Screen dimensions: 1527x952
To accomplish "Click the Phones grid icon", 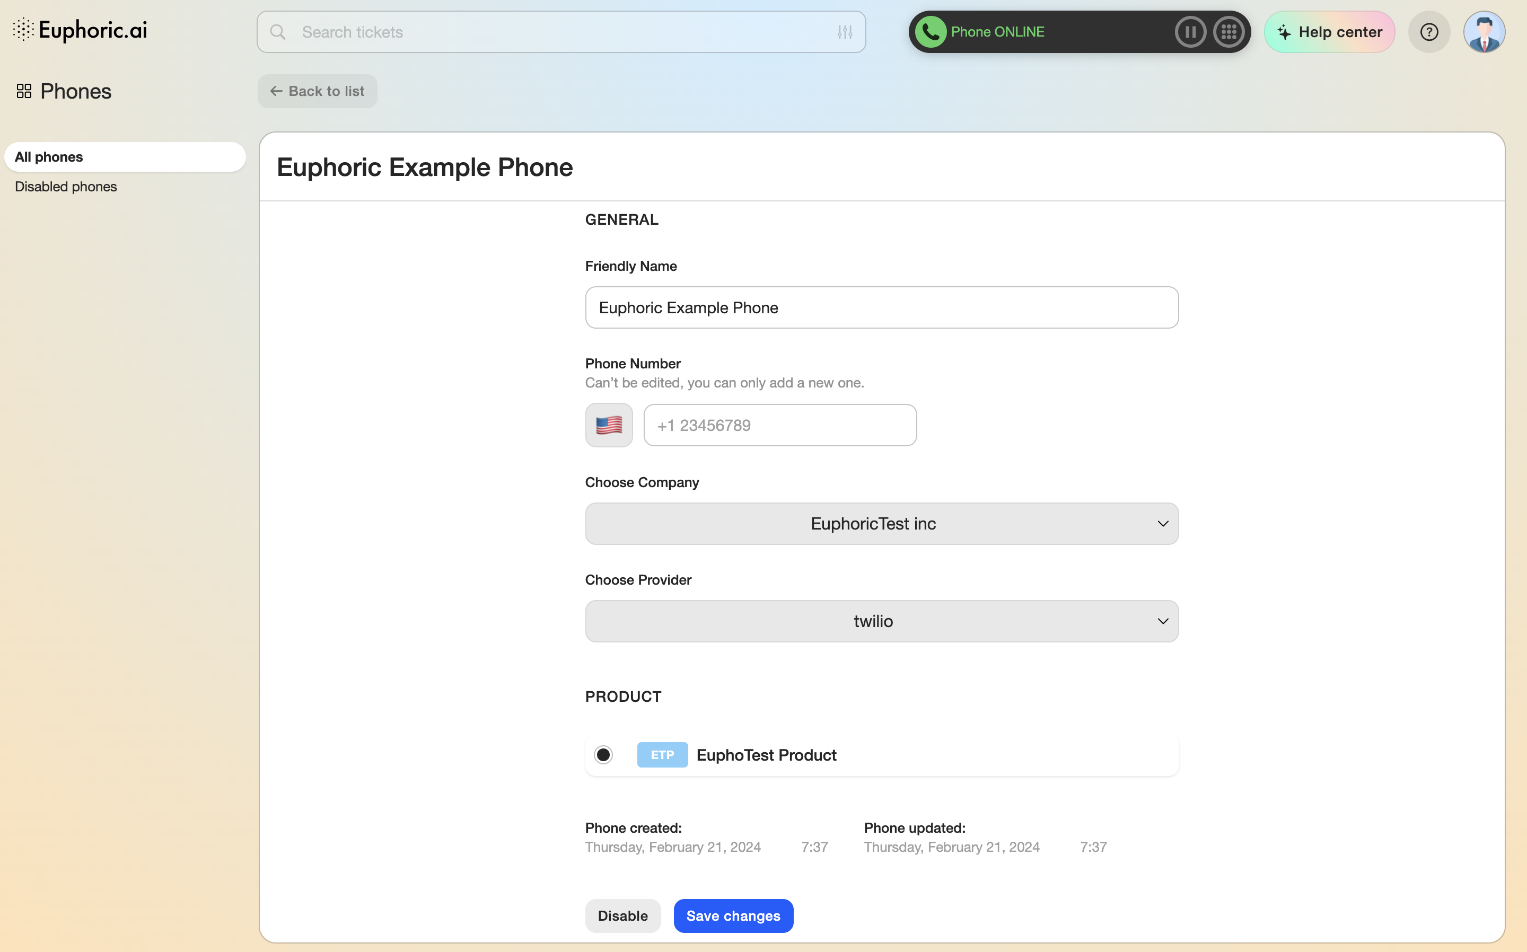I will tap(24, 91).
